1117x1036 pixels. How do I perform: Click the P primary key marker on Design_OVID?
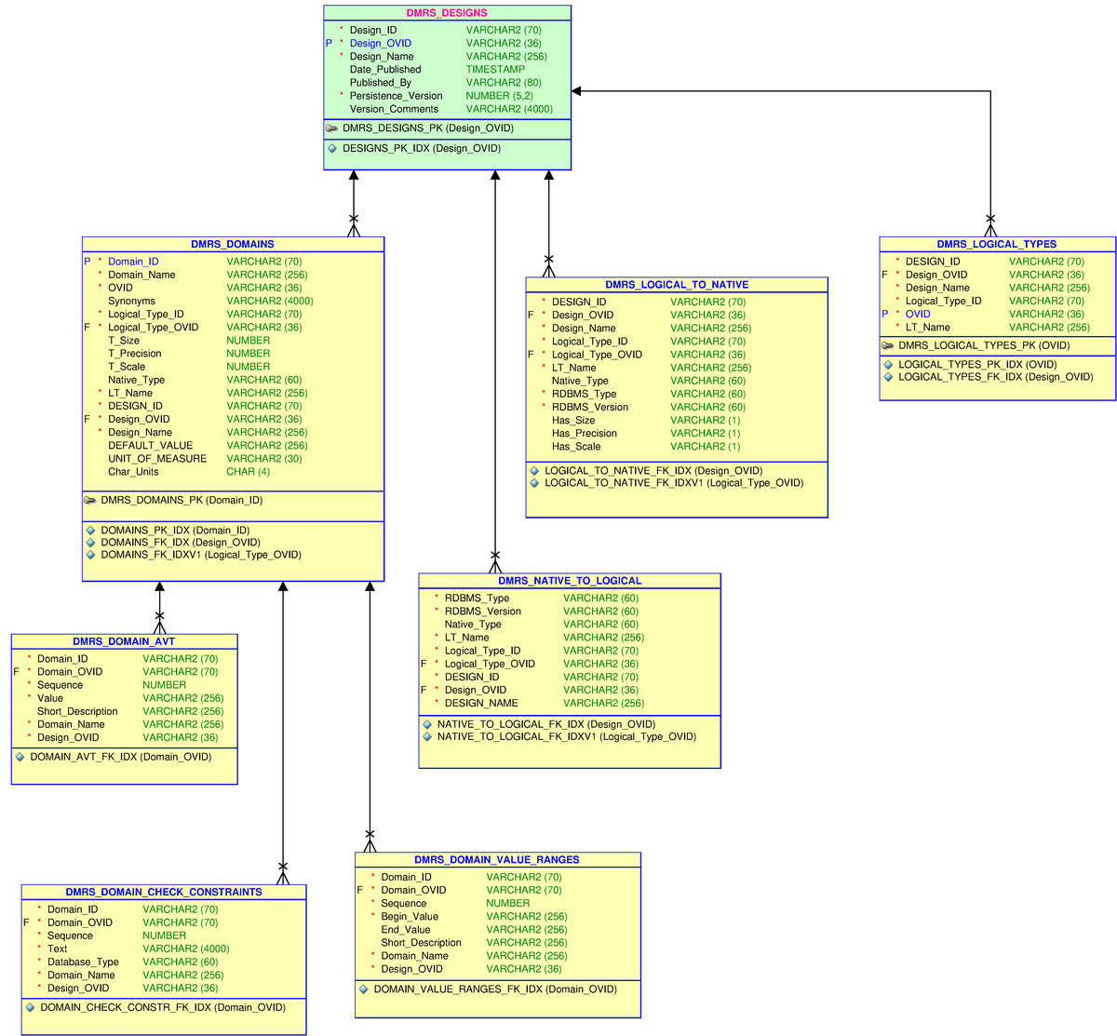[x=329, y=43]
